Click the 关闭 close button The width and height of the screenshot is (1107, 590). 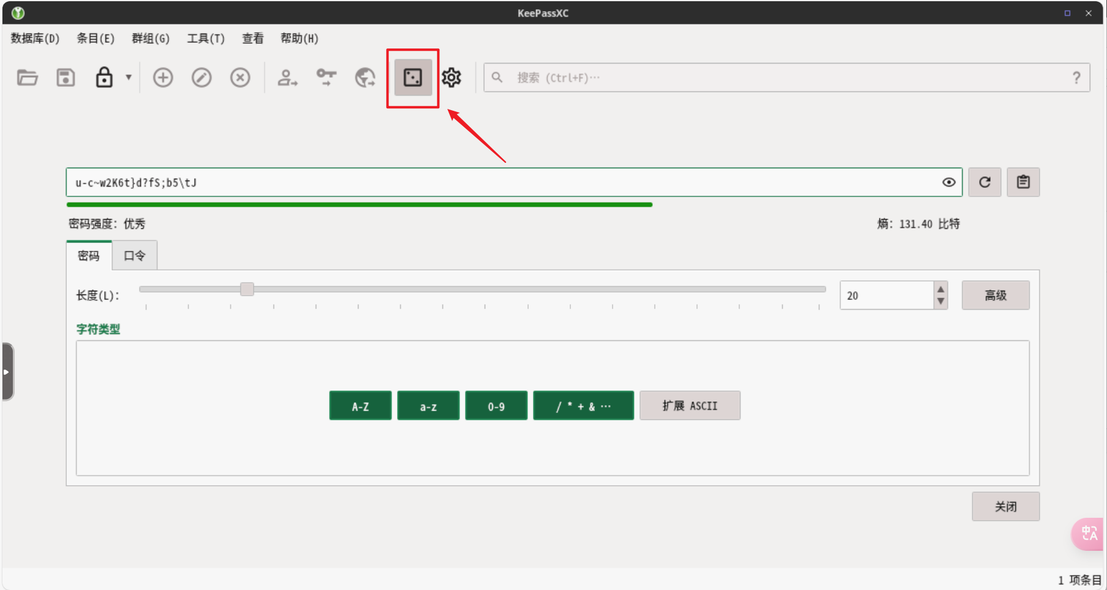coord(1005,507)
